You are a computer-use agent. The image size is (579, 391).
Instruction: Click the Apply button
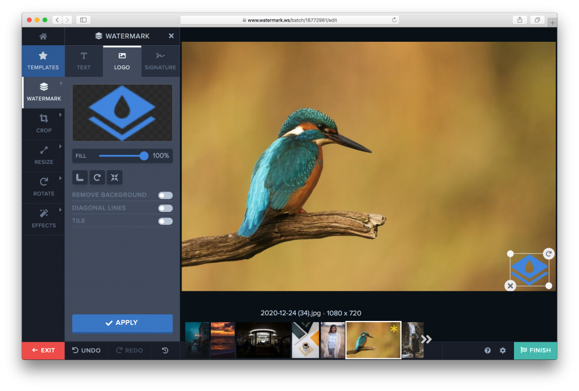click(x=122, y=323)
